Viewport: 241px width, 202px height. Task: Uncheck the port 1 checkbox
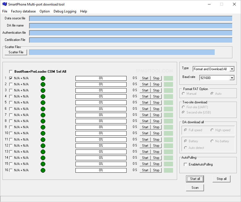click(11, 78)
